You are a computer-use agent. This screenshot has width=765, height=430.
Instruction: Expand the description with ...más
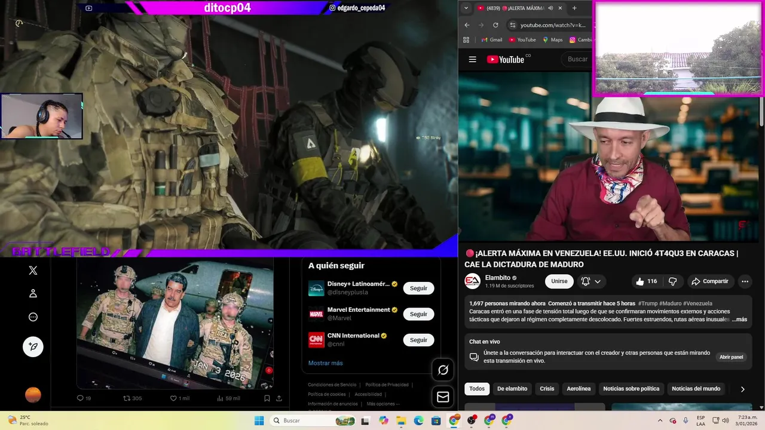tap(739, 320)
